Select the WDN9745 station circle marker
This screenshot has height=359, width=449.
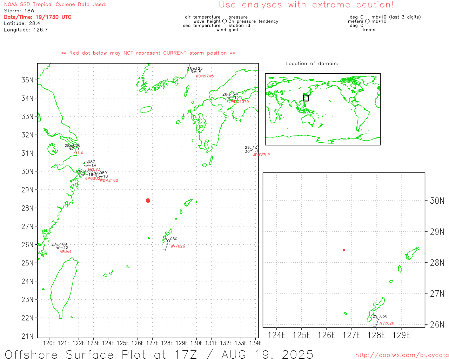[194, 71]
